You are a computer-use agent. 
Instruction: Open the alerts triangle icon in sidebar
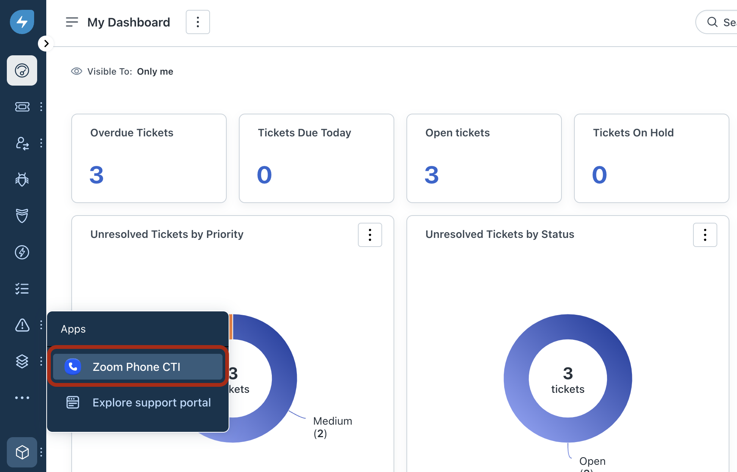pos(22,325)
